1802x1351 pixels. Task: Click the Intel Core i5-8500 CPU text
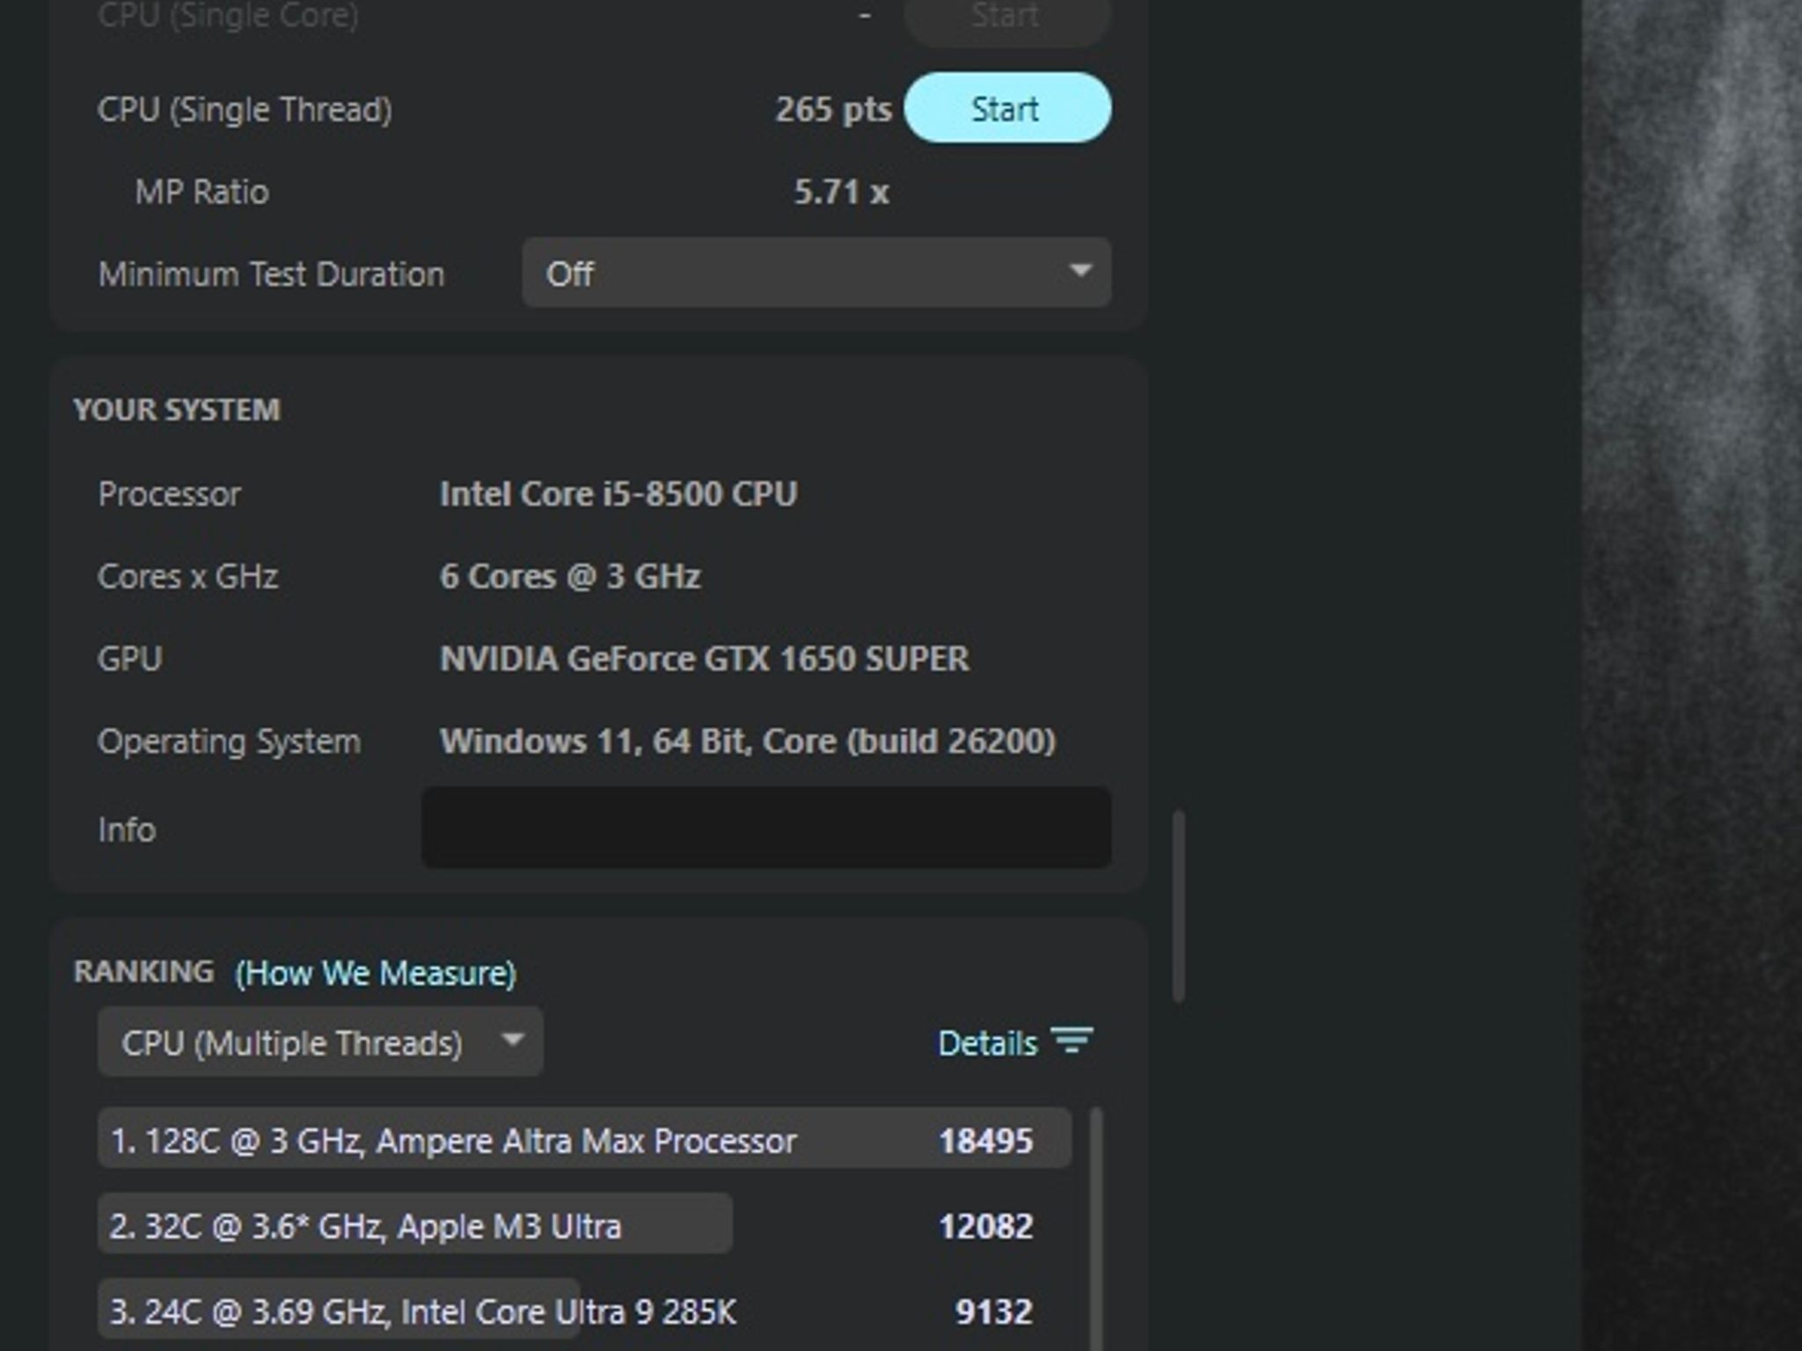(x=619, y=493)
